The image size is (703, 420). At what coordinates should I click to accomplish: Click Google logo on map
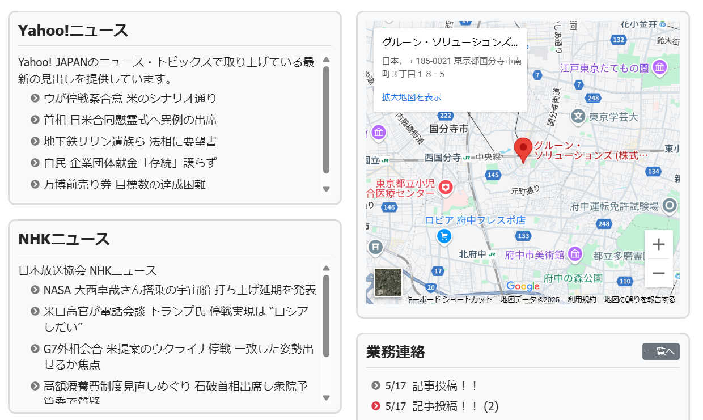(x=523, y=286)
